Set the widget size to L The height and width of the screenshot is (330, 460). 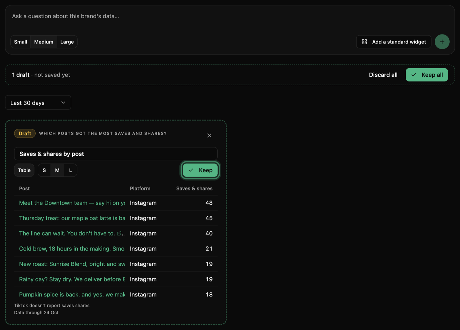click(x=70, y=170)
